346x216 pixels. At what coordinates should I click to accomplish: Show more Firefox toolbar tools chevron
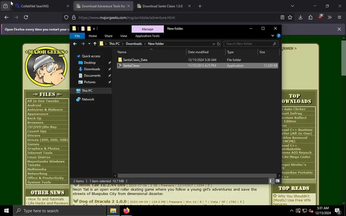pyautogui.click(x=330, y=17)
